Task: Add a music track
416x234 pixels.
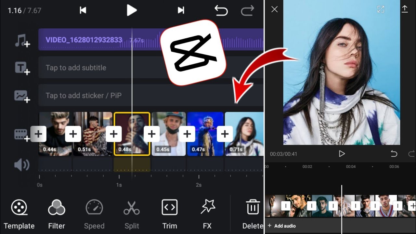Action: point(22,41)
